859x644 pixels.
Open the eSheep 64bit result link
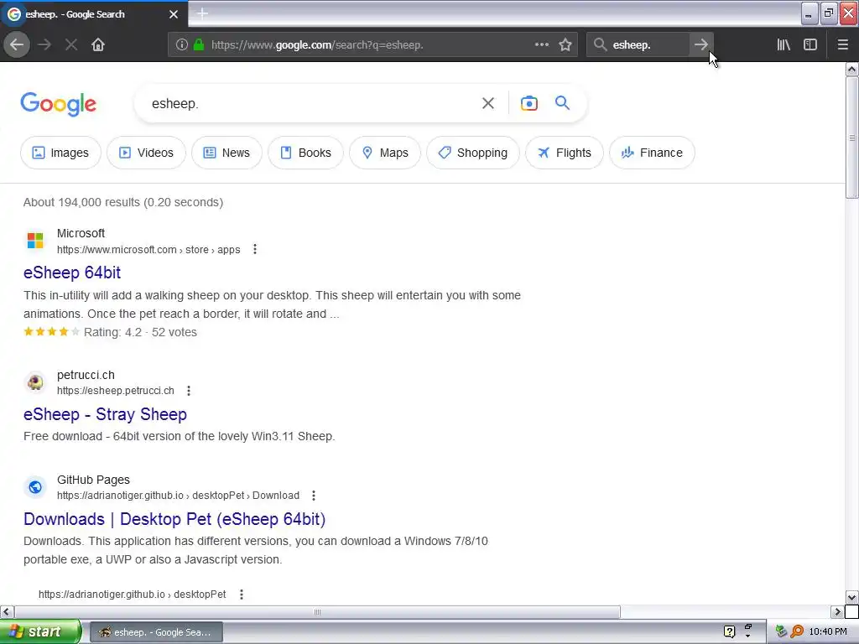(72, 273)
